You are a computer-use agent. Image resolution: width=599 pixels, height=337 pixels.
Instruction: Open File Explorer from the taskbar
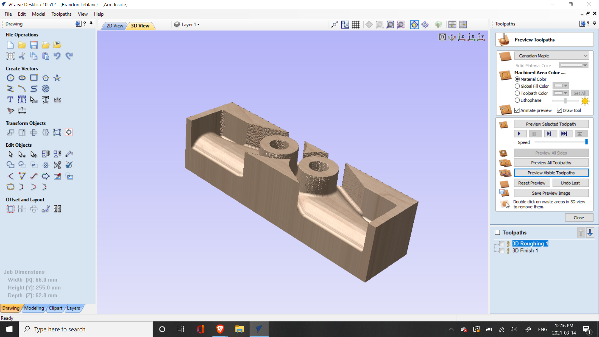pyautogui.click(x=239, y=329)
